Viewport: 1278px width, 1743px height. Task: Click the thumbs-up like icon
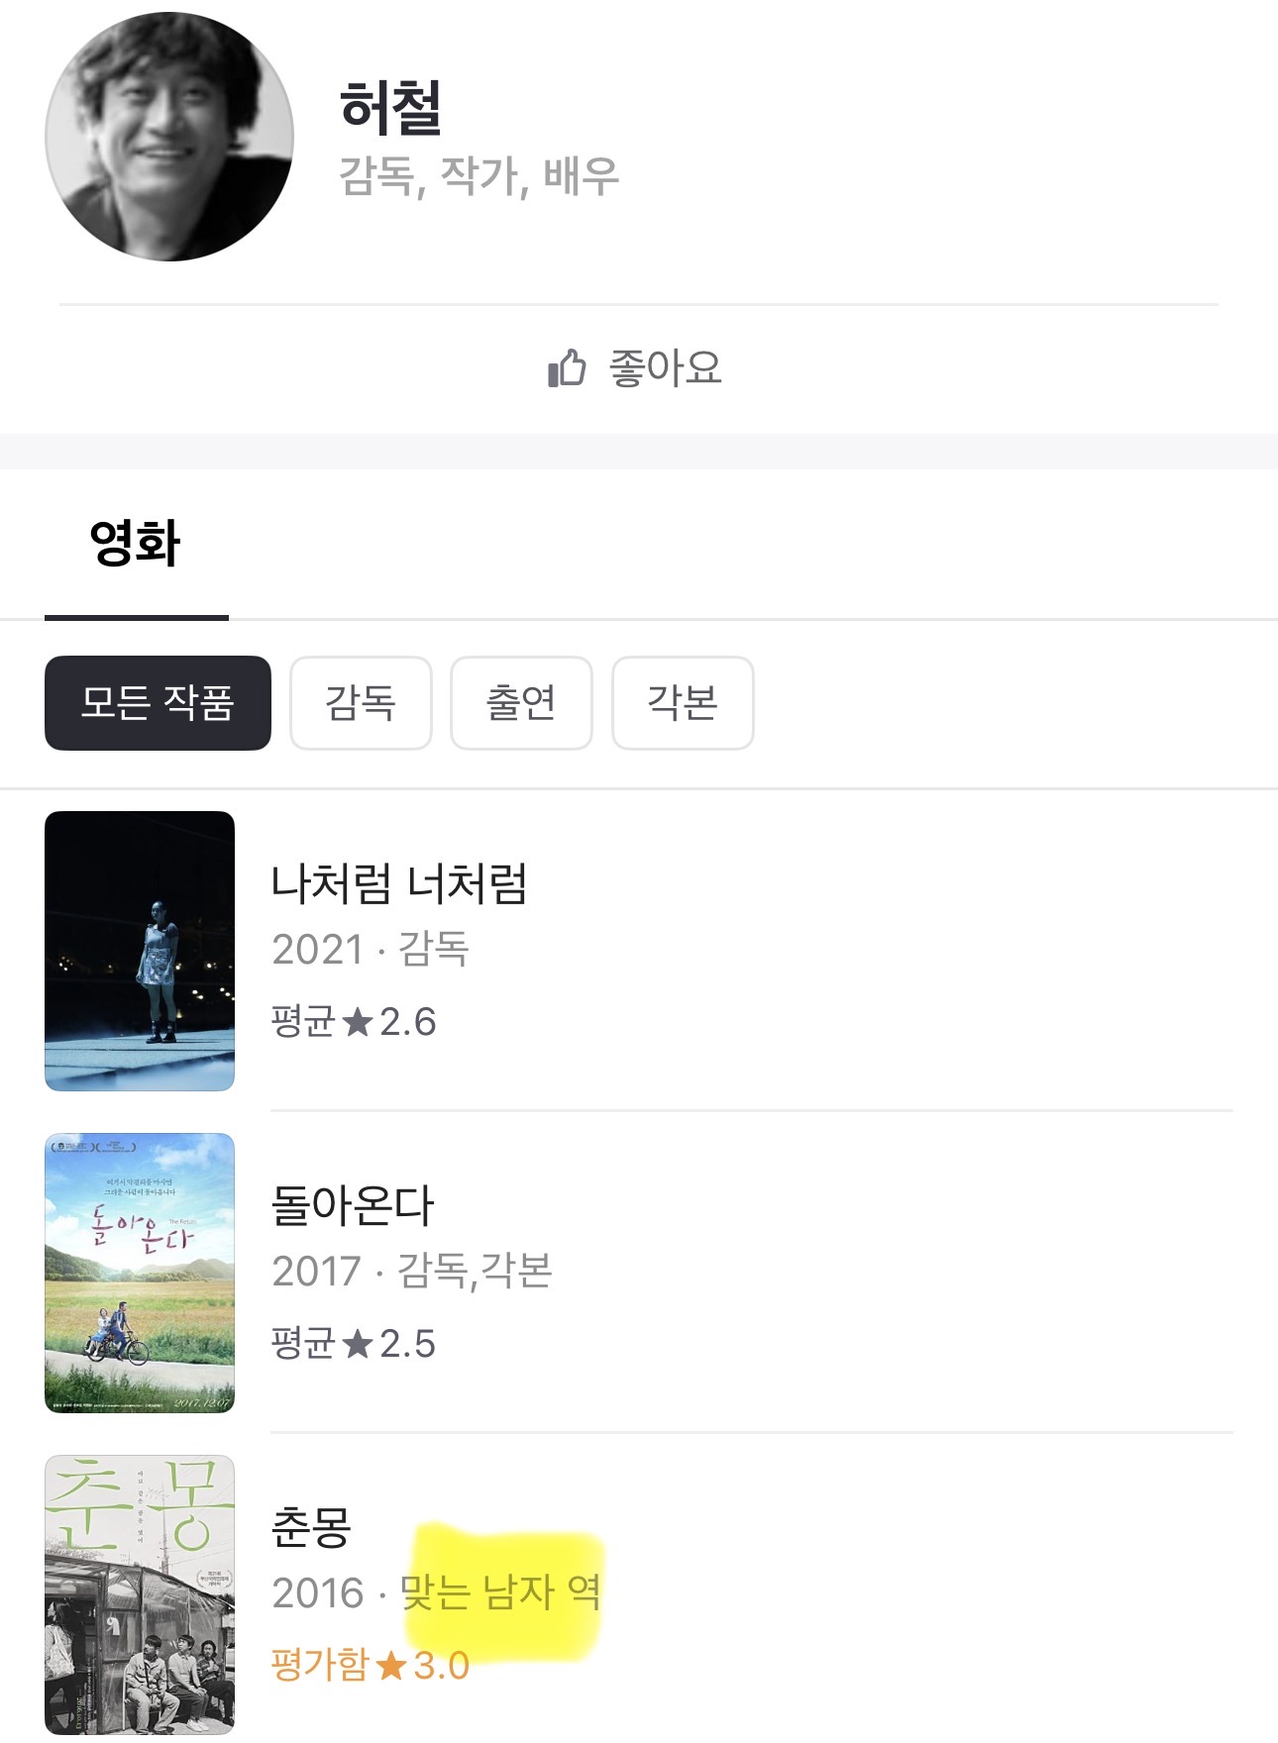click(567, 368)
